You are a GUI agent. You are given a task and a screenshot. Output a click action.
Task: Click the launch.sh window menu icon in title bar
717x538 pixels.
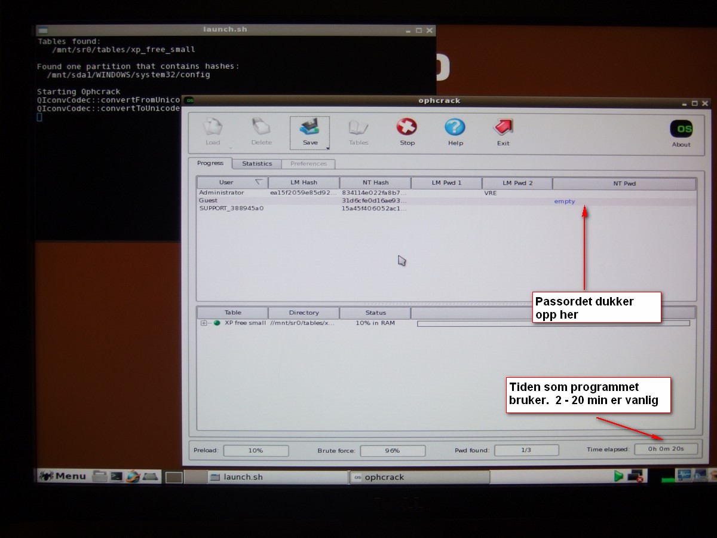(43, 30)
